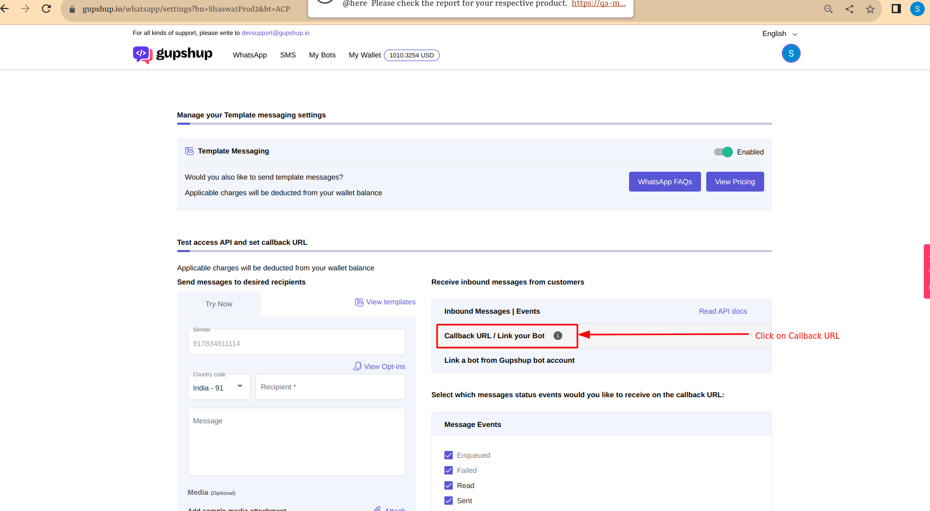Click the Gupshup logo
Image resolution: width=930 pixels, height=511 pixels.
point(173,54)
